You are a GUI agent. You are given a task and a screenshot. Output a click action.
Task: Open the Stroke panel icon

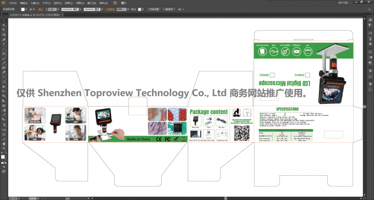click(370, 52)
